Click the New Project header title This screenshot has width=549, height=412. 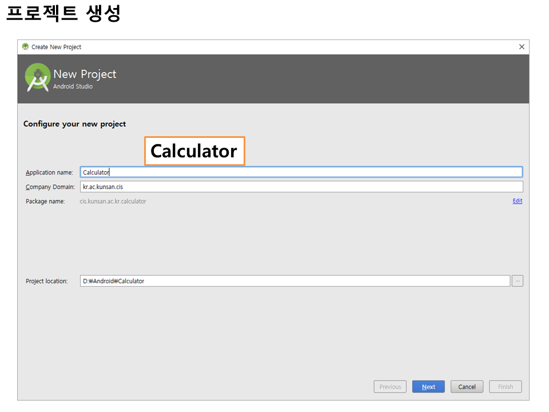85,74
